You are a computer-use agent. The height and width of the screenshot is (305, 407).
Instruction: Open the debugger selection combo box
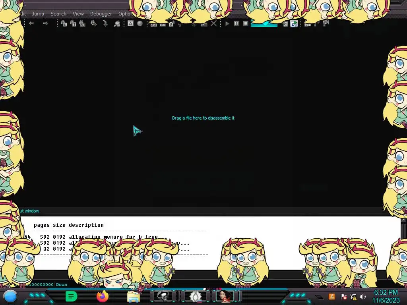(264, 24)
